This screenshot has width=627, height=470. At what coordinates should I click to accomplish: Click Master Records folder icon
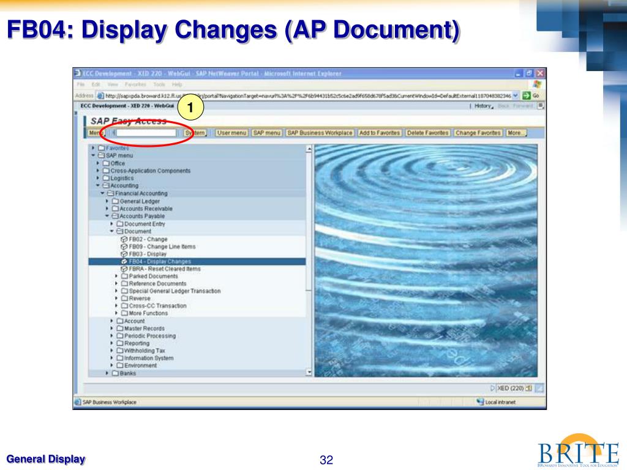120,328
